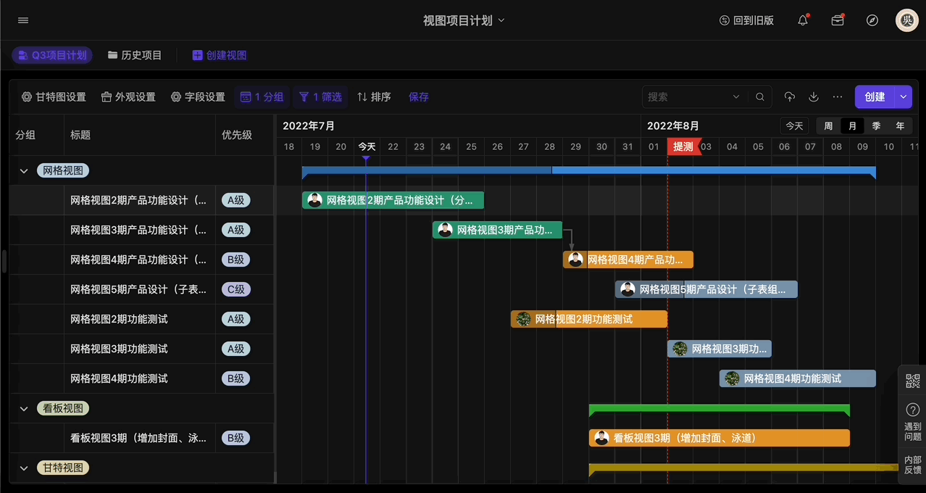Open the notifications bell
This screenshot has height=493, width=926.
tap(803, 20)
